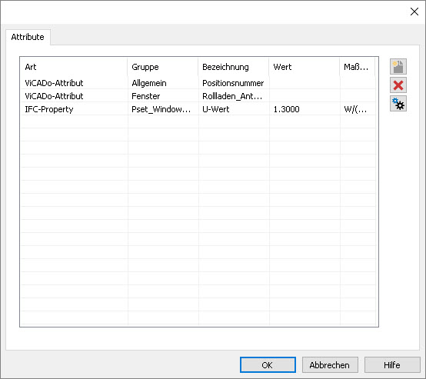Select the IFC-Property row
This screenshot has width=426, height=379.
click(198, 109)
